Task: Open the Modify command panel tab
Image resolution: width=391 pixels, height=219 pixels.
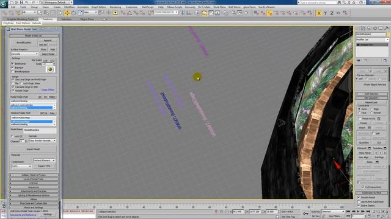Action: (x=363, y=28)
